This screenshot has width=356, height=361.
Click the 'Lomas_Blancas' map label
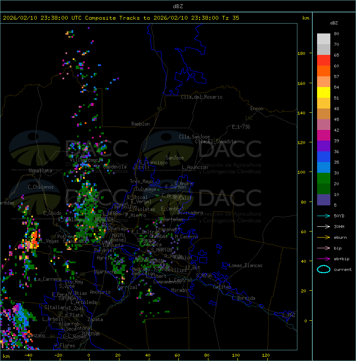point(246,265)
